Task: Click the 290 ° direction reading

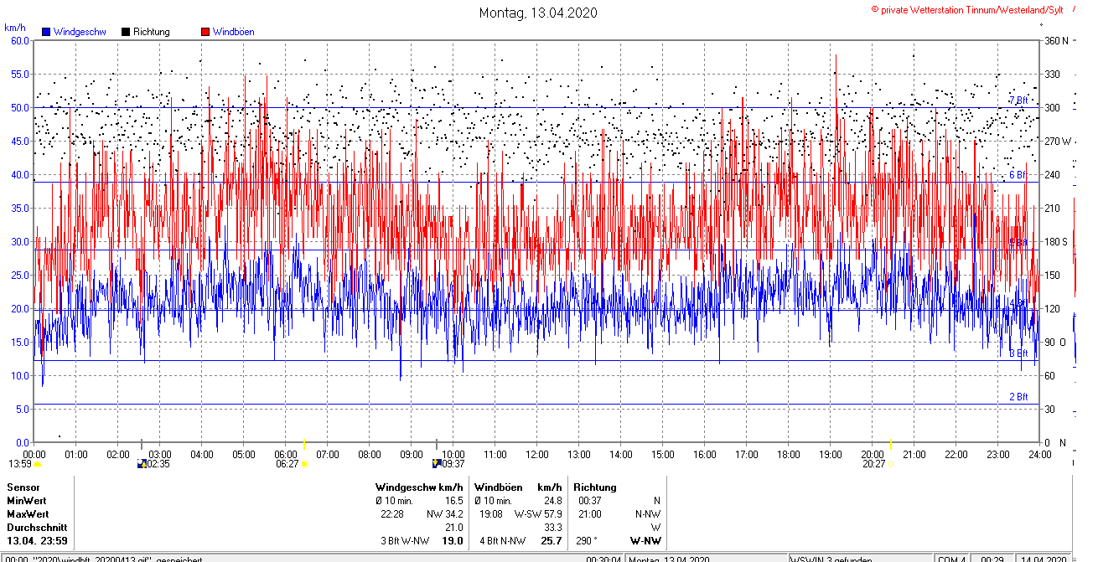Action: point(588,541)
